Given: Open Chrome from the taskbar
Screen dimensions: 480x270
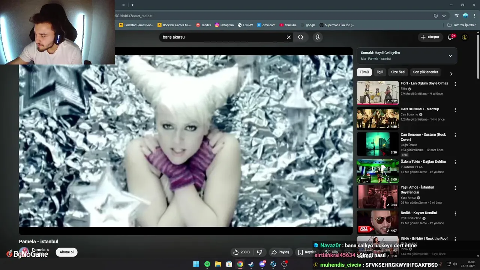Looking at the screenshot, I should point(240,264).
